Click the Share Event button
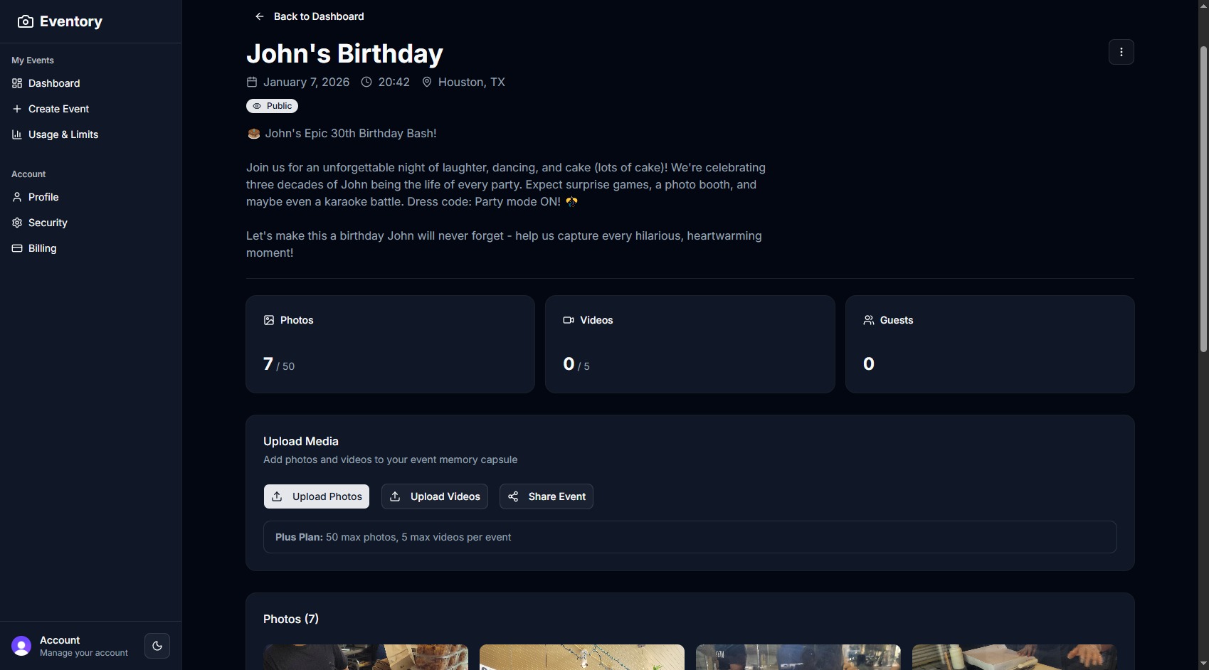1209x670 pixels. (546, 496)
